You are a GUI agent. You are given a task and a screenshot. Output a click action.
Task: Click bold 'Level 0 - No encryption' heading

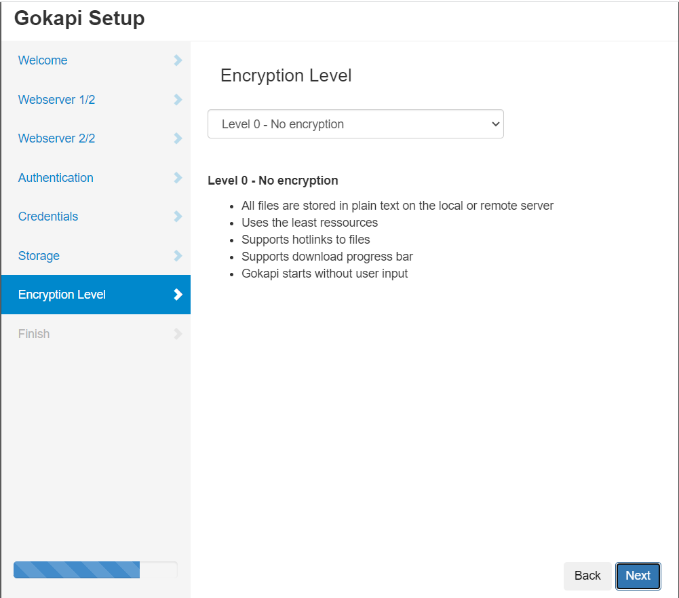[273, 181]
